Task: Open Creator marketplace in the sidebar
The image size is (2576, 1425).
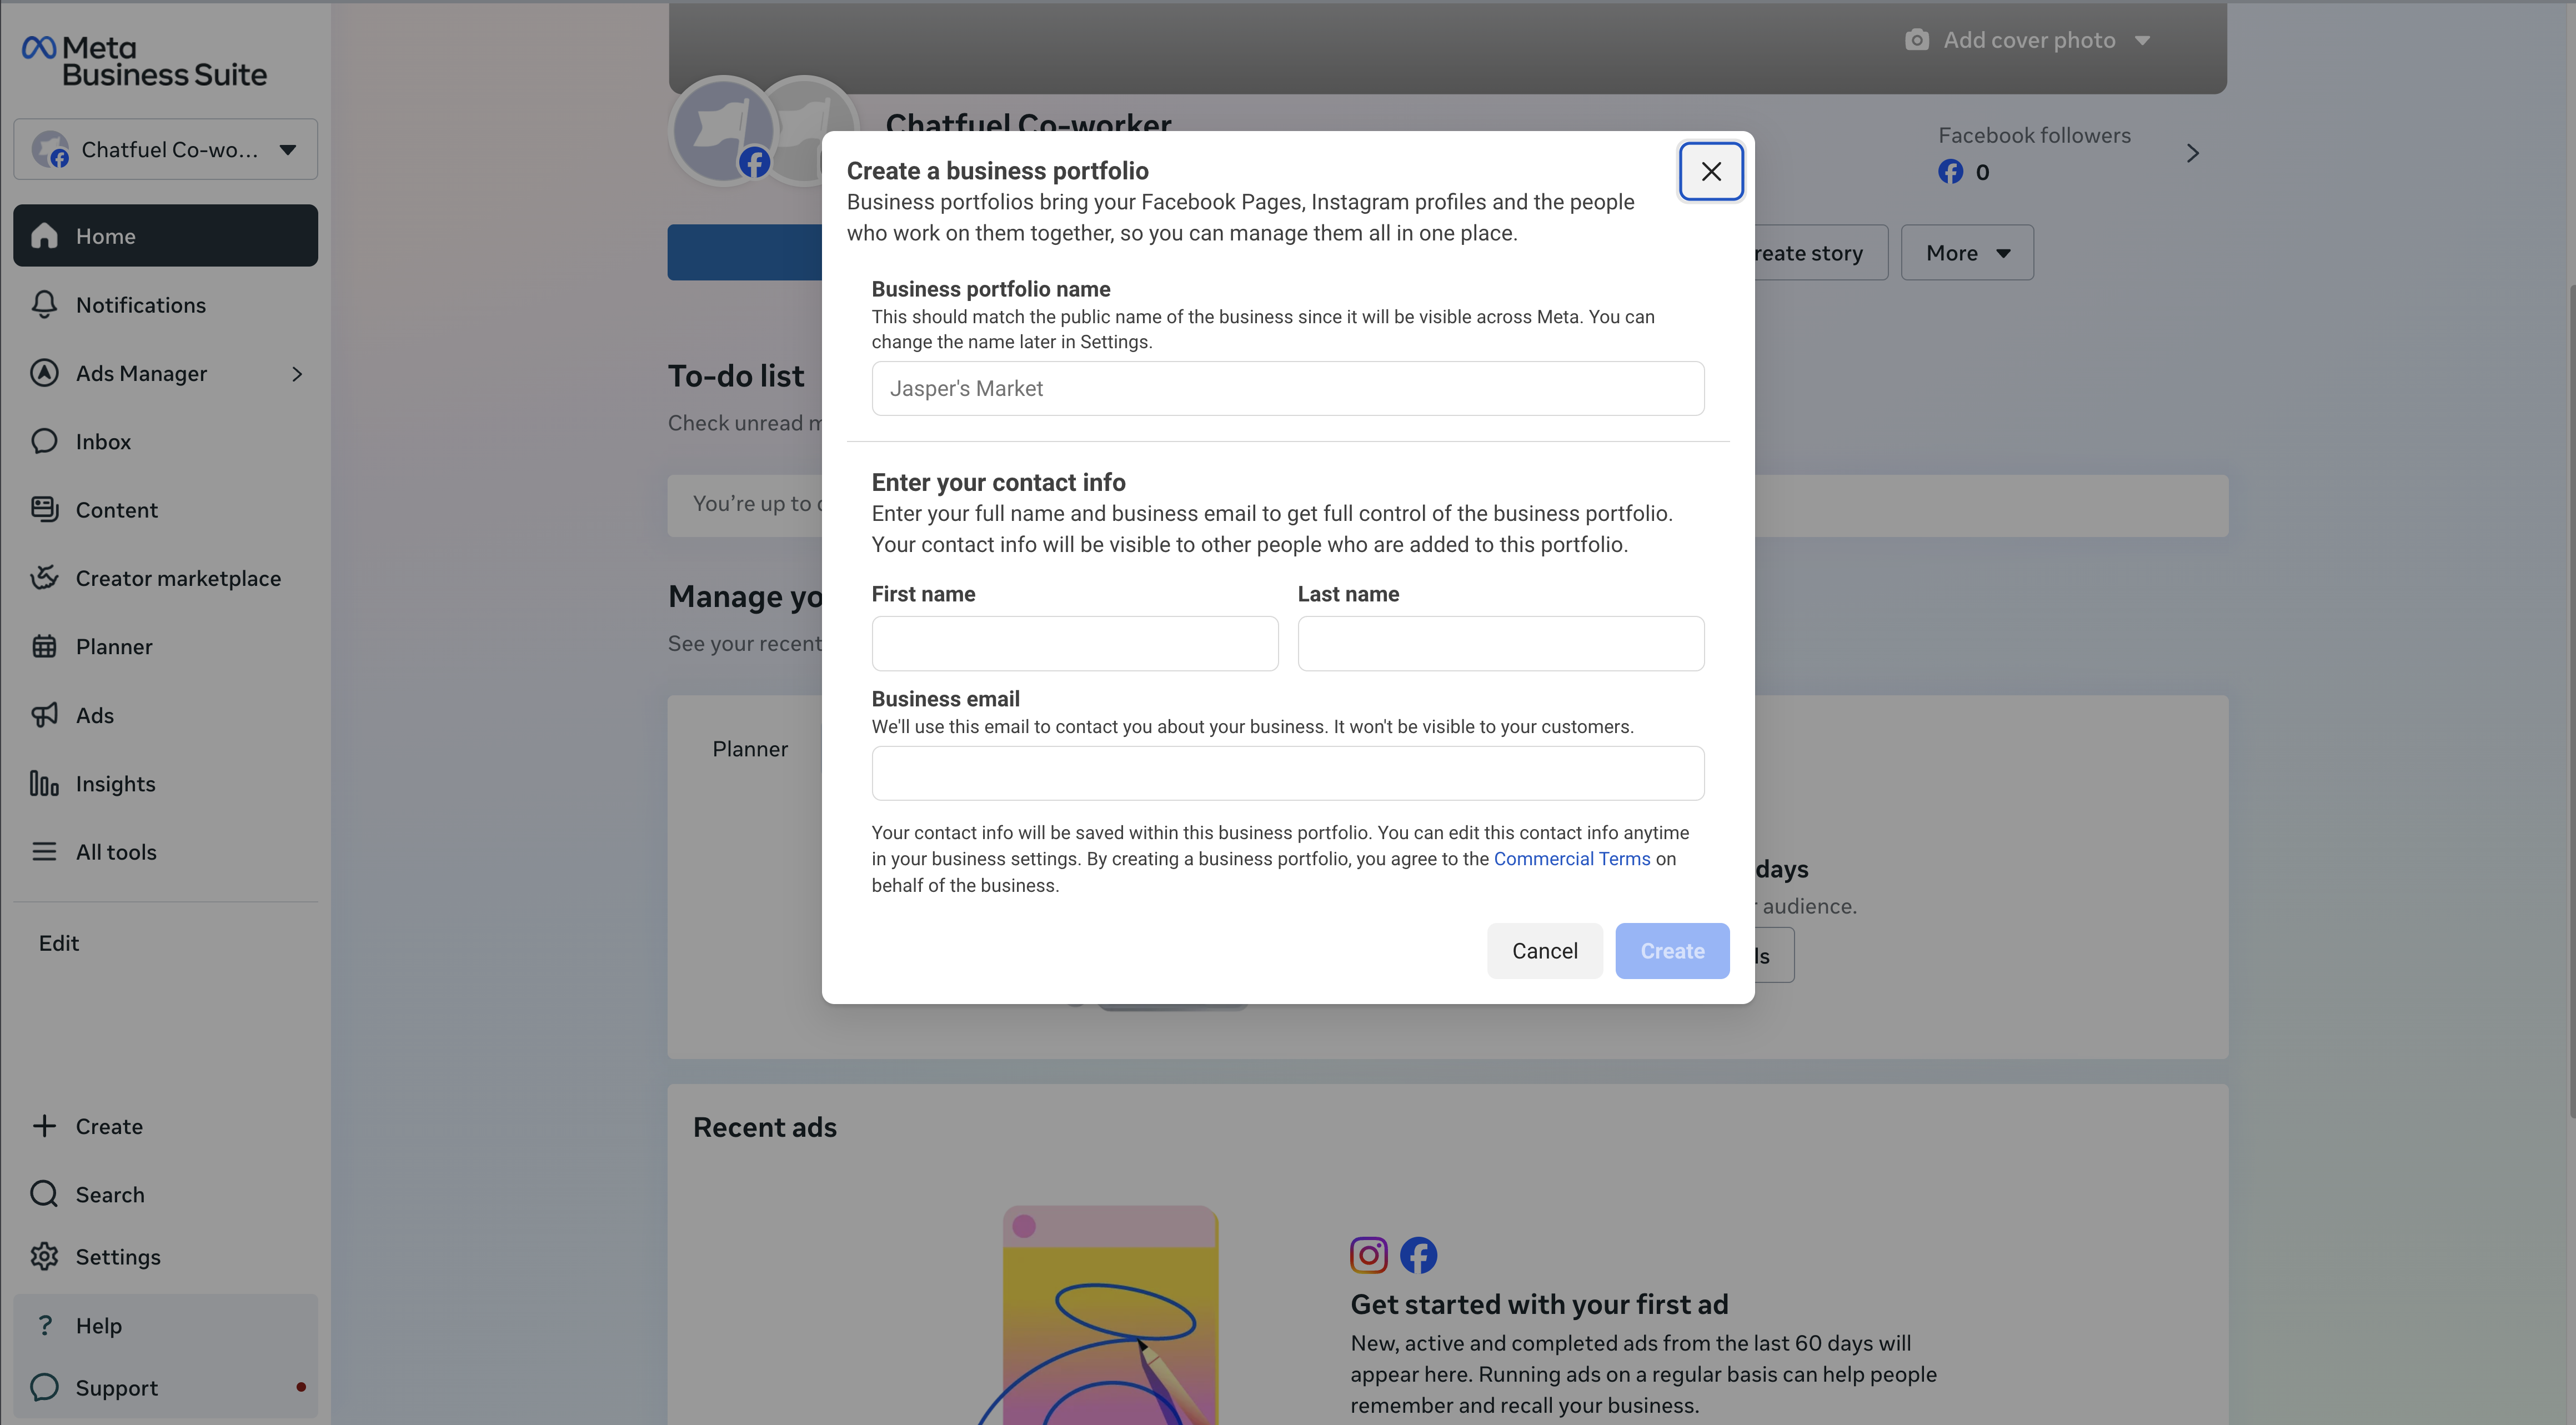Action: pos(166,578)
